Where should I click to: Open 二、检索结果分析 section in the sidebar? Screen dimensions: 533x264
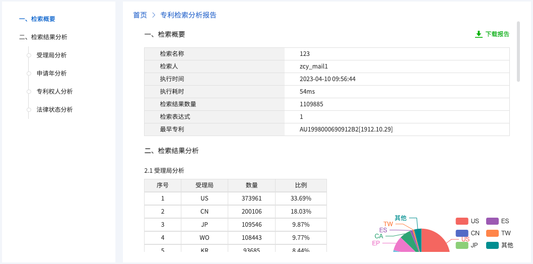[x=43, y=37]
